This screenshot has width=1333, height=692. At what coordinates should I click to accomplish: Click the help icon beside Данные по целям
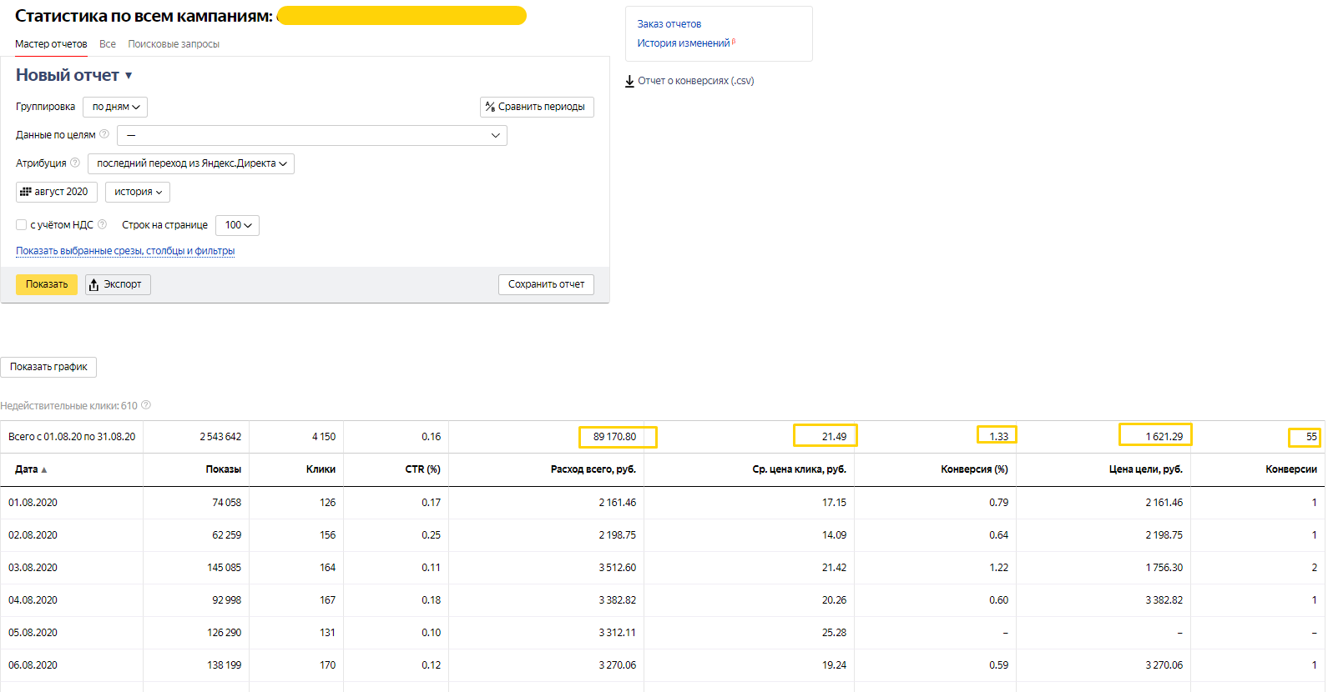tap(104, 134)
